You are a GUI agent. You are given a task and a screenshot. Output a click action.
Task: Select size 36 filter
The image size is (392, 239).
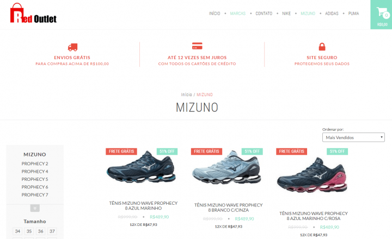point(40,231)
